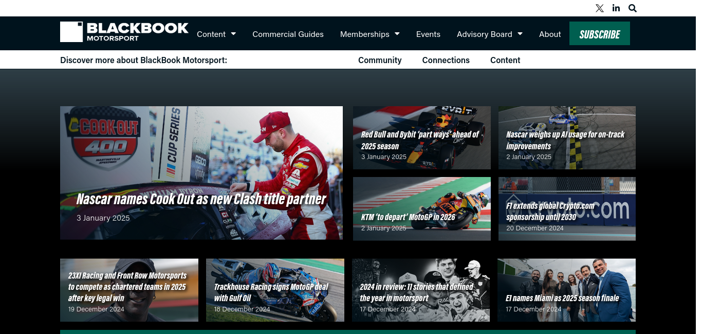702x334 pixels.
Task: Click '19 December 2024' on the 23XI Racing card
Action: (x=96, y=309)
